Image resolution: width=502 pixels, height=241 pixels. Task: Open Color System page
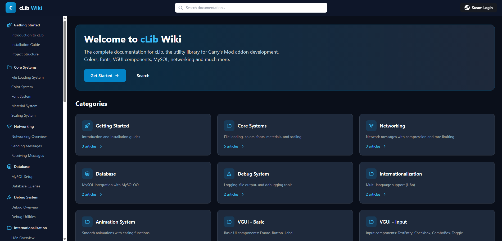22,87
